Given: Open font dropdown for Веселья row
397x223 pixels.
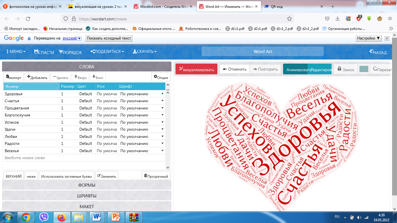Looking at the screenshot, I should [x=162, y=151].
